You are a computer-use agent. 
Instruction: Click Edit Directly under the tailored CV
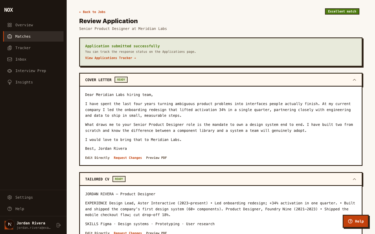coord(97,232)
